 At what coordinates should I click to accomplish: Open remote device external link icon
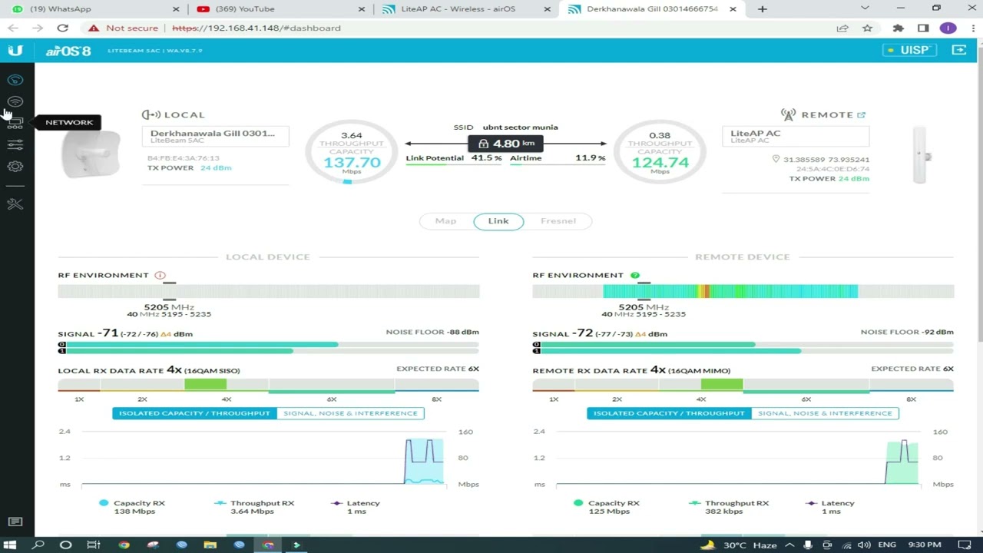click(x=861, y=115)
